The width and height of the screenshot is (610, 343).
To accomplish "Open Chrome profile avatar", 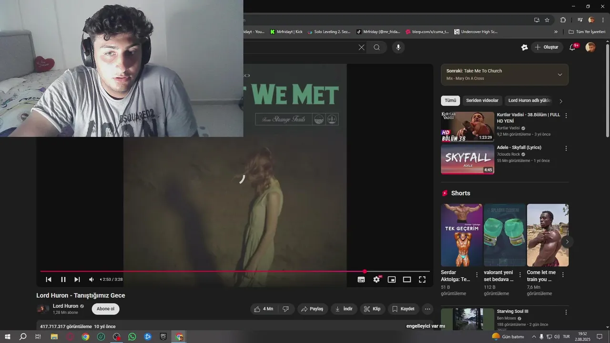I will point(591,20).
